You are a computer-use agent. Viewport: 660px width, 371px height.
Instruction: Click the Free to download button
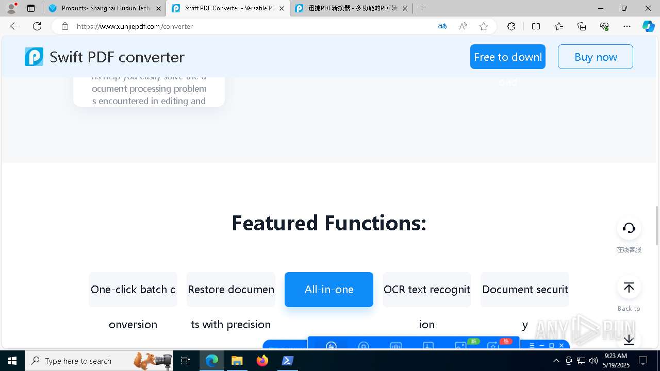click(508, 57)
